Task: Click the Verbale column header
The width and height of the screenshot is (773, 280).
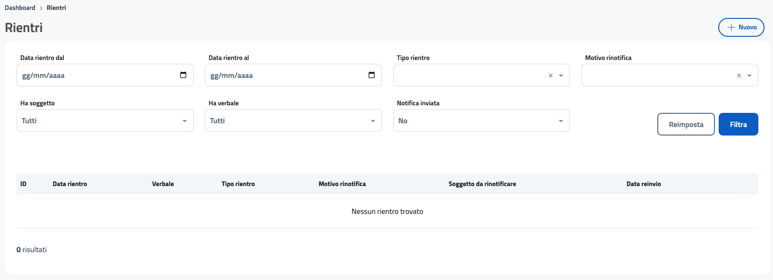Action: (x=163, y=184)
